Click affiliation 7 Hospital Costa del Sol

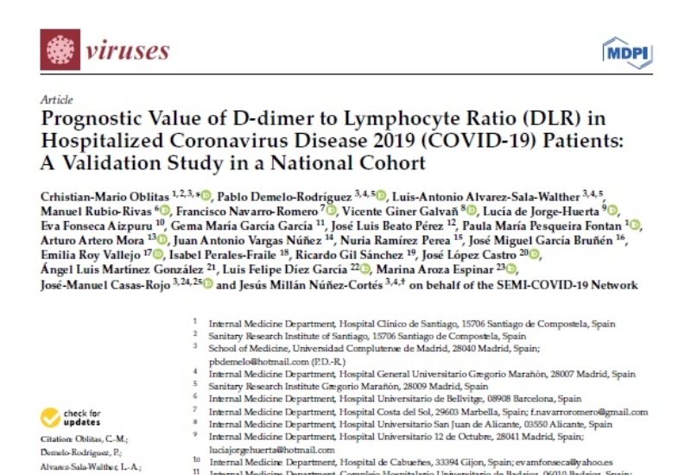[x=368, y=412]
